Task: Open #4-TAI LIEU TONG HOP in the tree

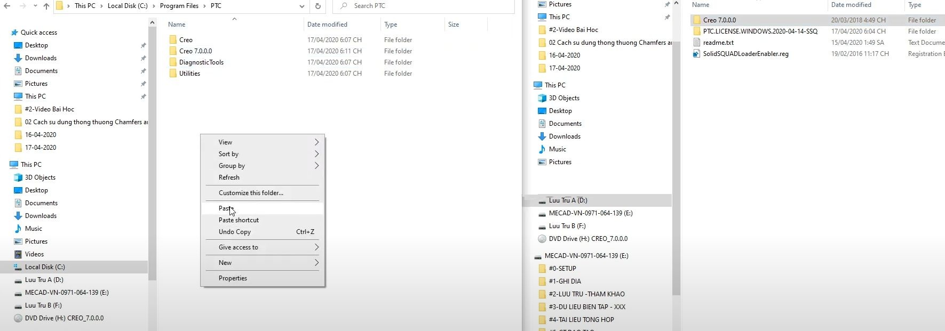Action: tap(581, 320)
